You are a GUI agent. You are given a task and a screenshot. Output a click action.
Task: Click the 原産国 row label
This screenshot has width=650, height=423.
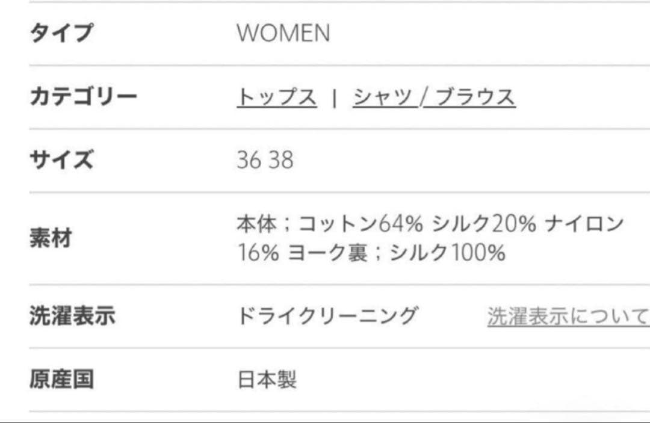pos(61,380)
